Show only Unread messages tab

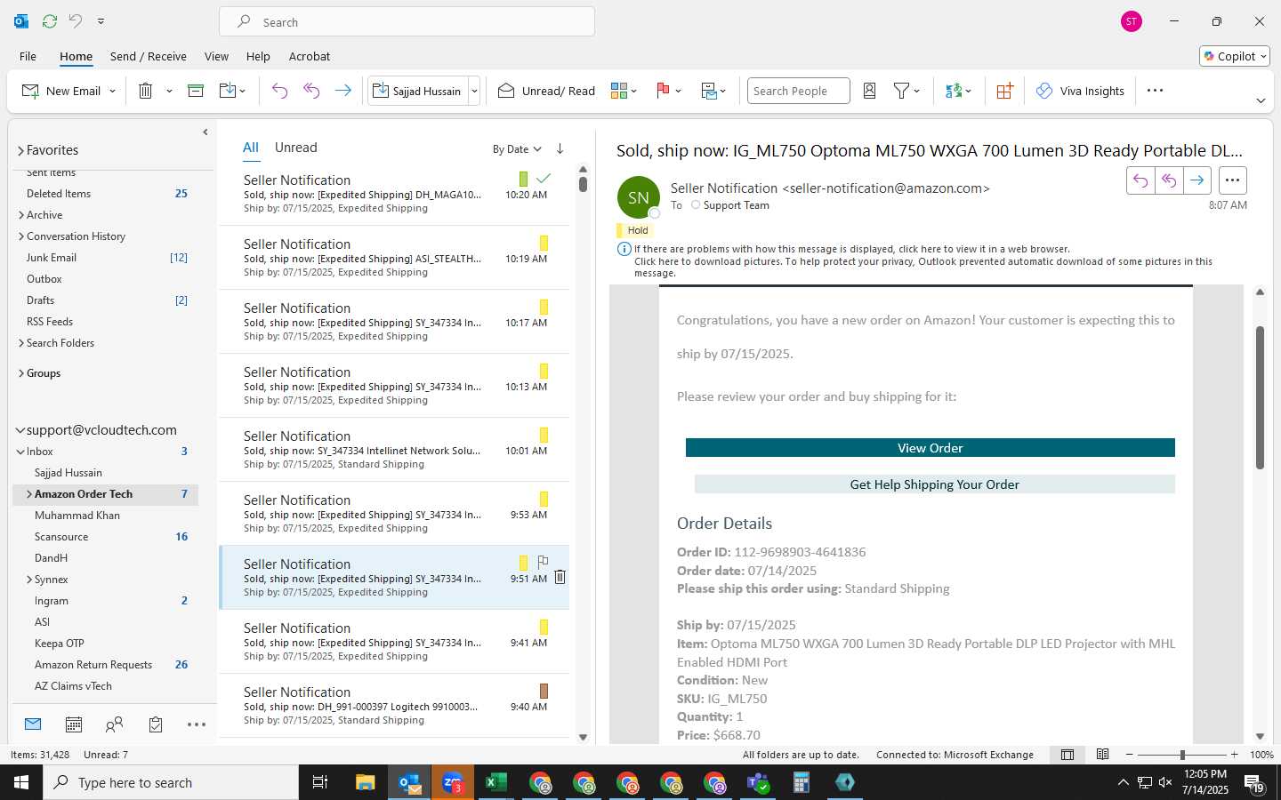295,148
